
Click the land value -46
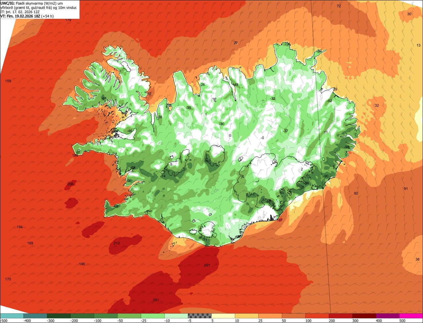(x=129, y=131)
